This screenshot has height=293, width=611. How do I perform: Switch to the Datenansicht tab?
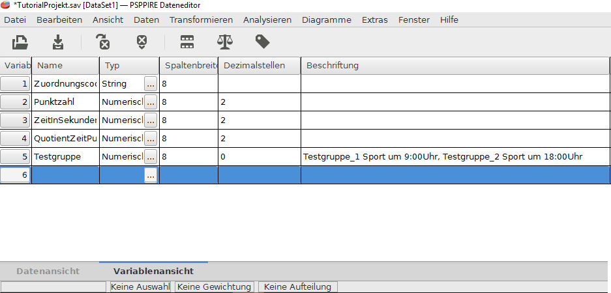pos(48,271)
